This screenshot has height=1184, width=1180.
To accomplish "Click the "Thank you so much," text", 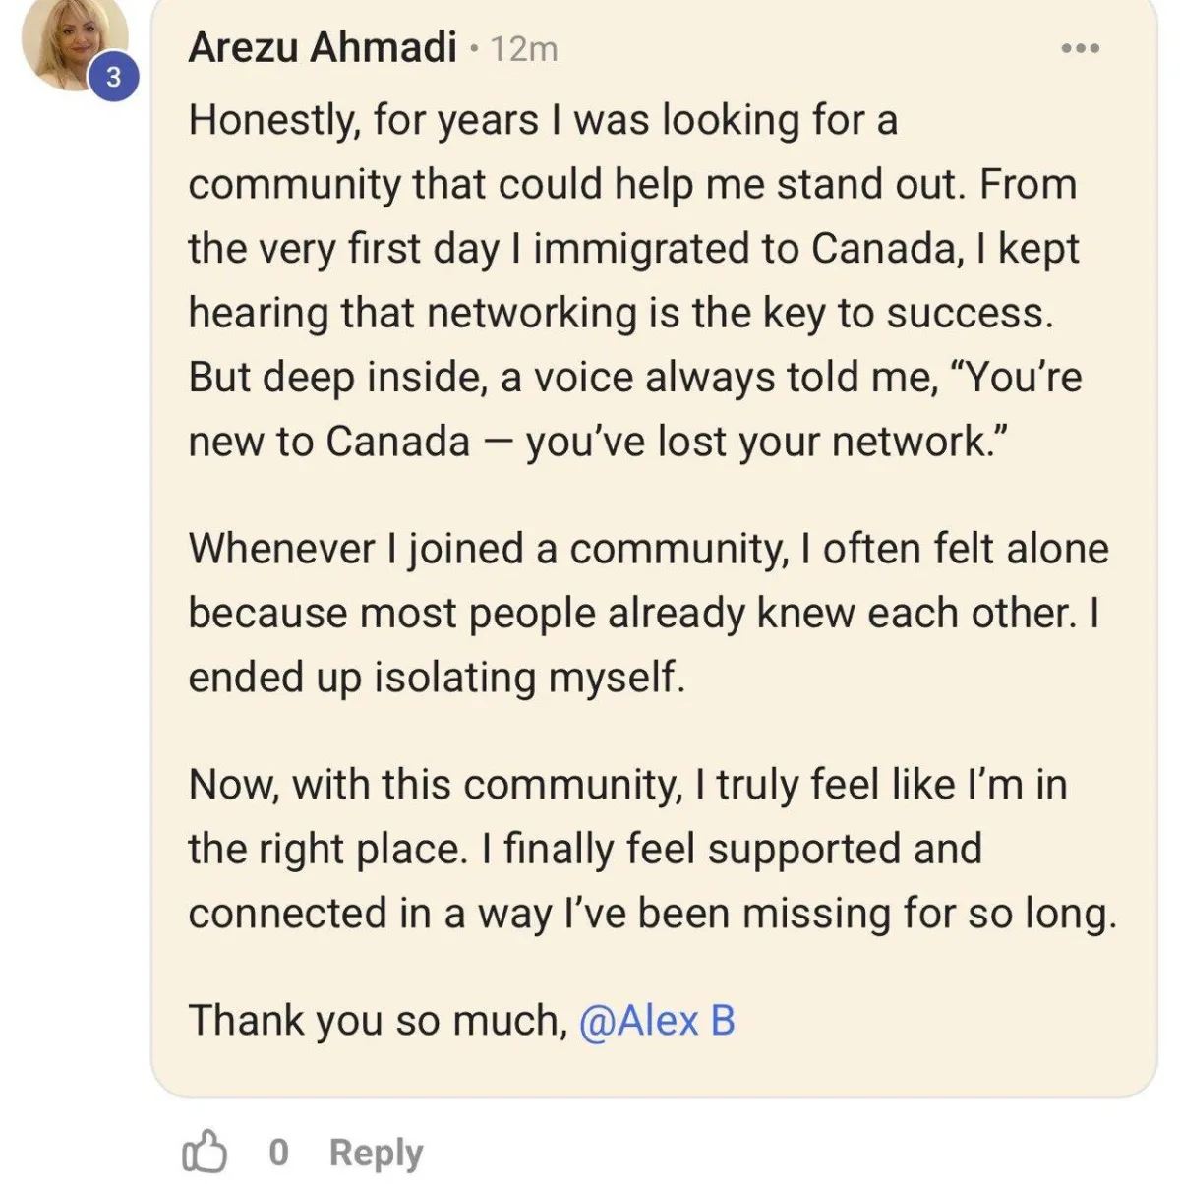I will pyautogui.click(x=378, y=1020).
